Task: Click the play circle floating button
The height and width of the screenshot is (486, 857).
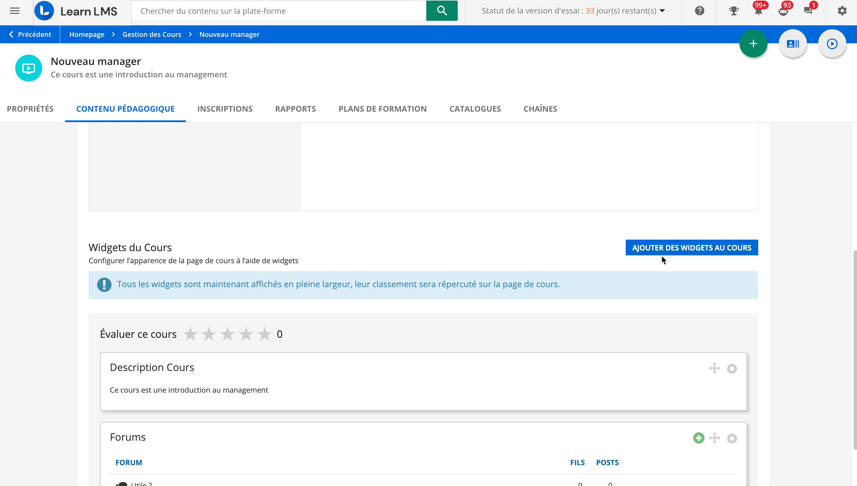Action: coord(832,44)
